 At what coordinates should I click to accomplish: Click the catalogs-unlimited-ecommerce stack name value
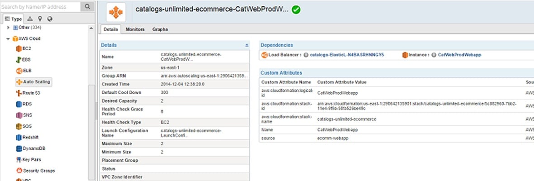(x=347, y=119)
